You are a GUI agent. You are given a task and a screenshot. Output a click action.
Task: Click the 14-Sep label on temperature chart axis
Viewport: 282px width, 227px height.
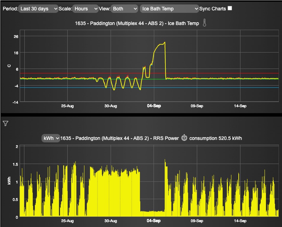240,106
